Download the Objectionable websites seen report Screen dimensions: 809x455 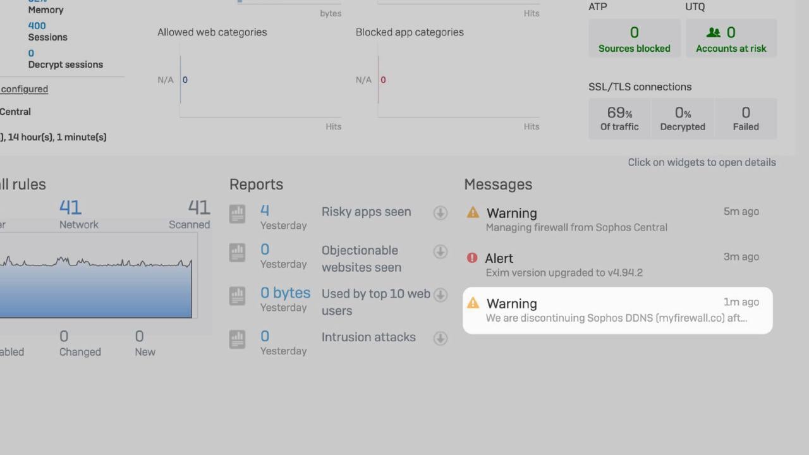click(440, 252)
